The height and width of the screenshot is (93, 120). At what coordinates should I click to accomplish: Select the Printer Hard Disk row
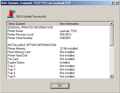point(58,55)
